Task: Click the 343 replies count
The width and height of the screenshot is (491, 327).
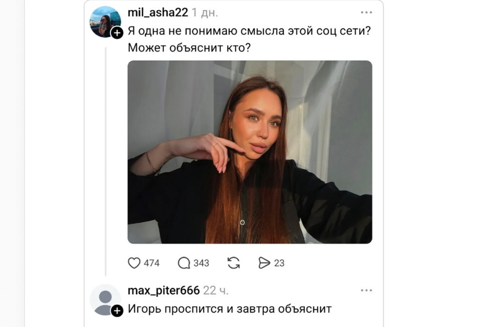Action: click(x=201, y=263)
